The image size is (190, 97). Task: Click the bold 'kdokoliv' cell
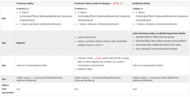(21, 43)
